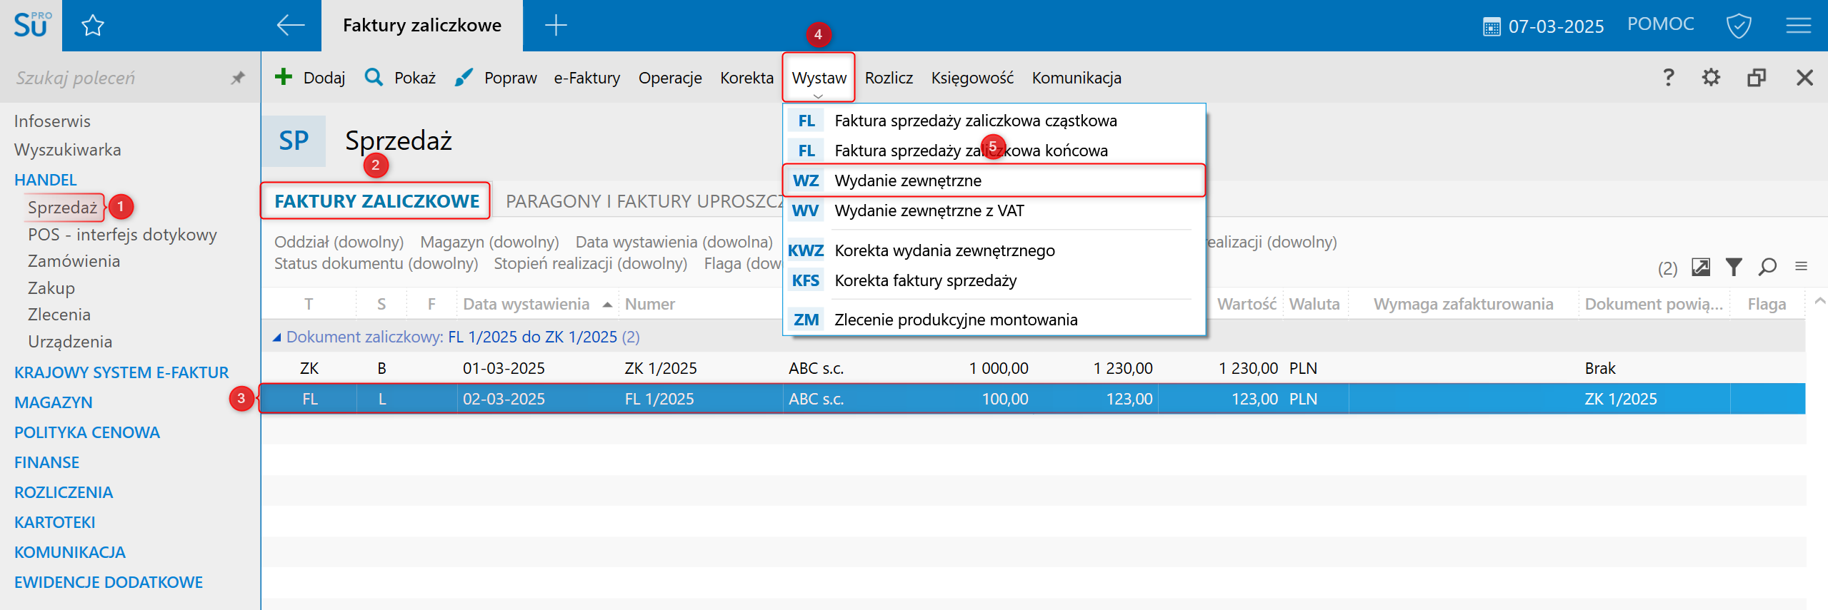Open Data wystawienia (dowolna) filter
The image size is (1828, 610).
click(x=674, y=242)
